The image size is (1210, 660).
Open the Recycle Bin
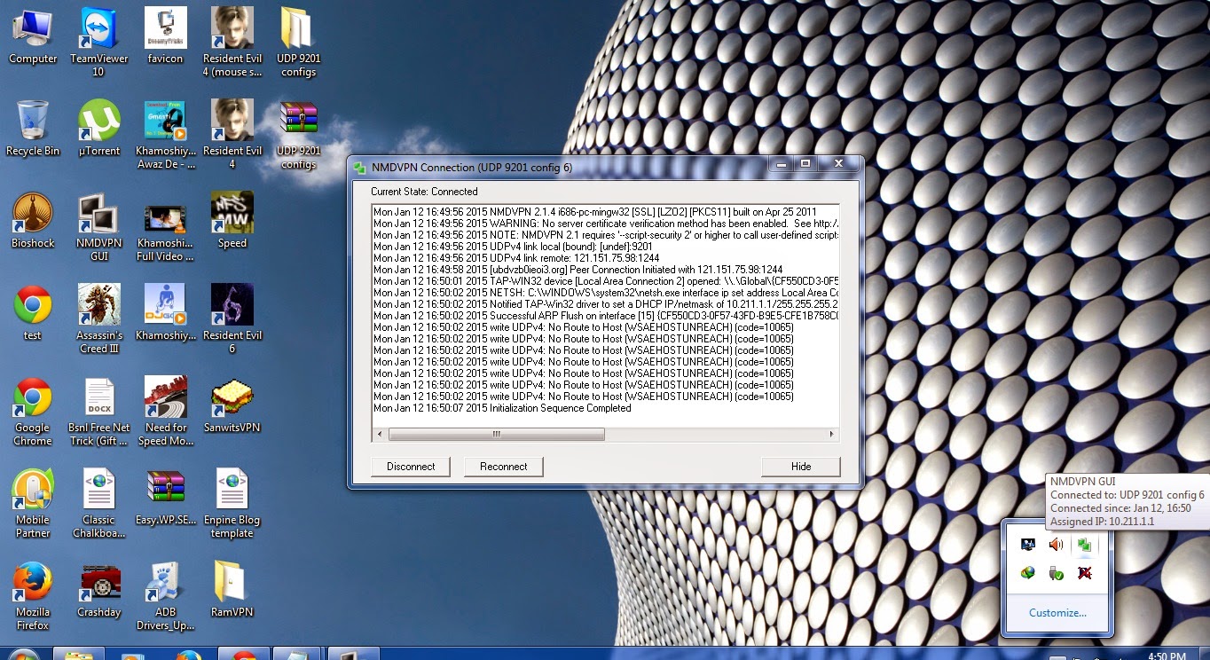point(33,129)
